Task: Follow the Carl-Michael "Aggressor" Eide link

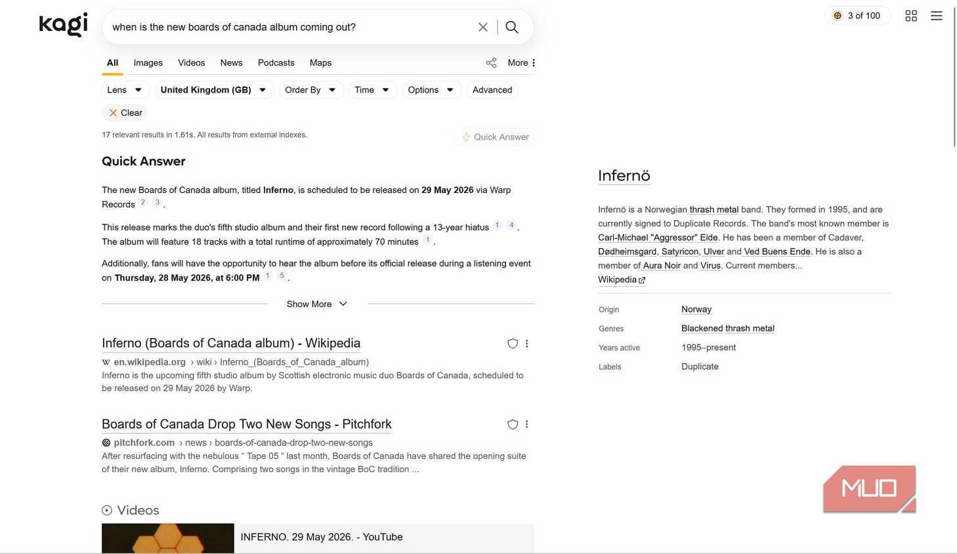Action: [x=658, y=238]
